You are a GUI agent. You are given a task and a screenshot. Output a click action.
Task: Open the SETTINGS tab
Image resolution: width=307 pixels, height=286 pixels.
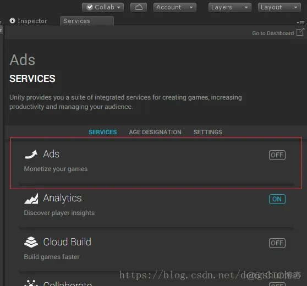[x=208, y=132]
